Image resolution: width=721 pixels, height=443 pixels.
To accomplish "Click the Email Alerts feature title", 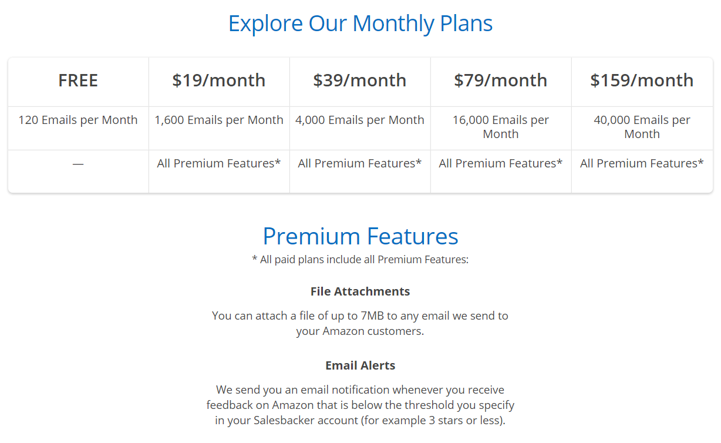I will (360, 365).
